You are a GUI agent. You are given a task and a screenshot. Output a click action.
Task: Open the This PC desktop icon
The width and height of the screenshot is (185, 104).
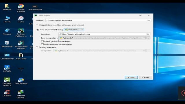click(7, 19)
